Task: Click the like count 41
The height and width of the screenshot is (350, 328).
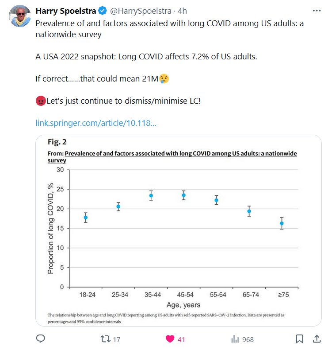Action: (181, 339)
